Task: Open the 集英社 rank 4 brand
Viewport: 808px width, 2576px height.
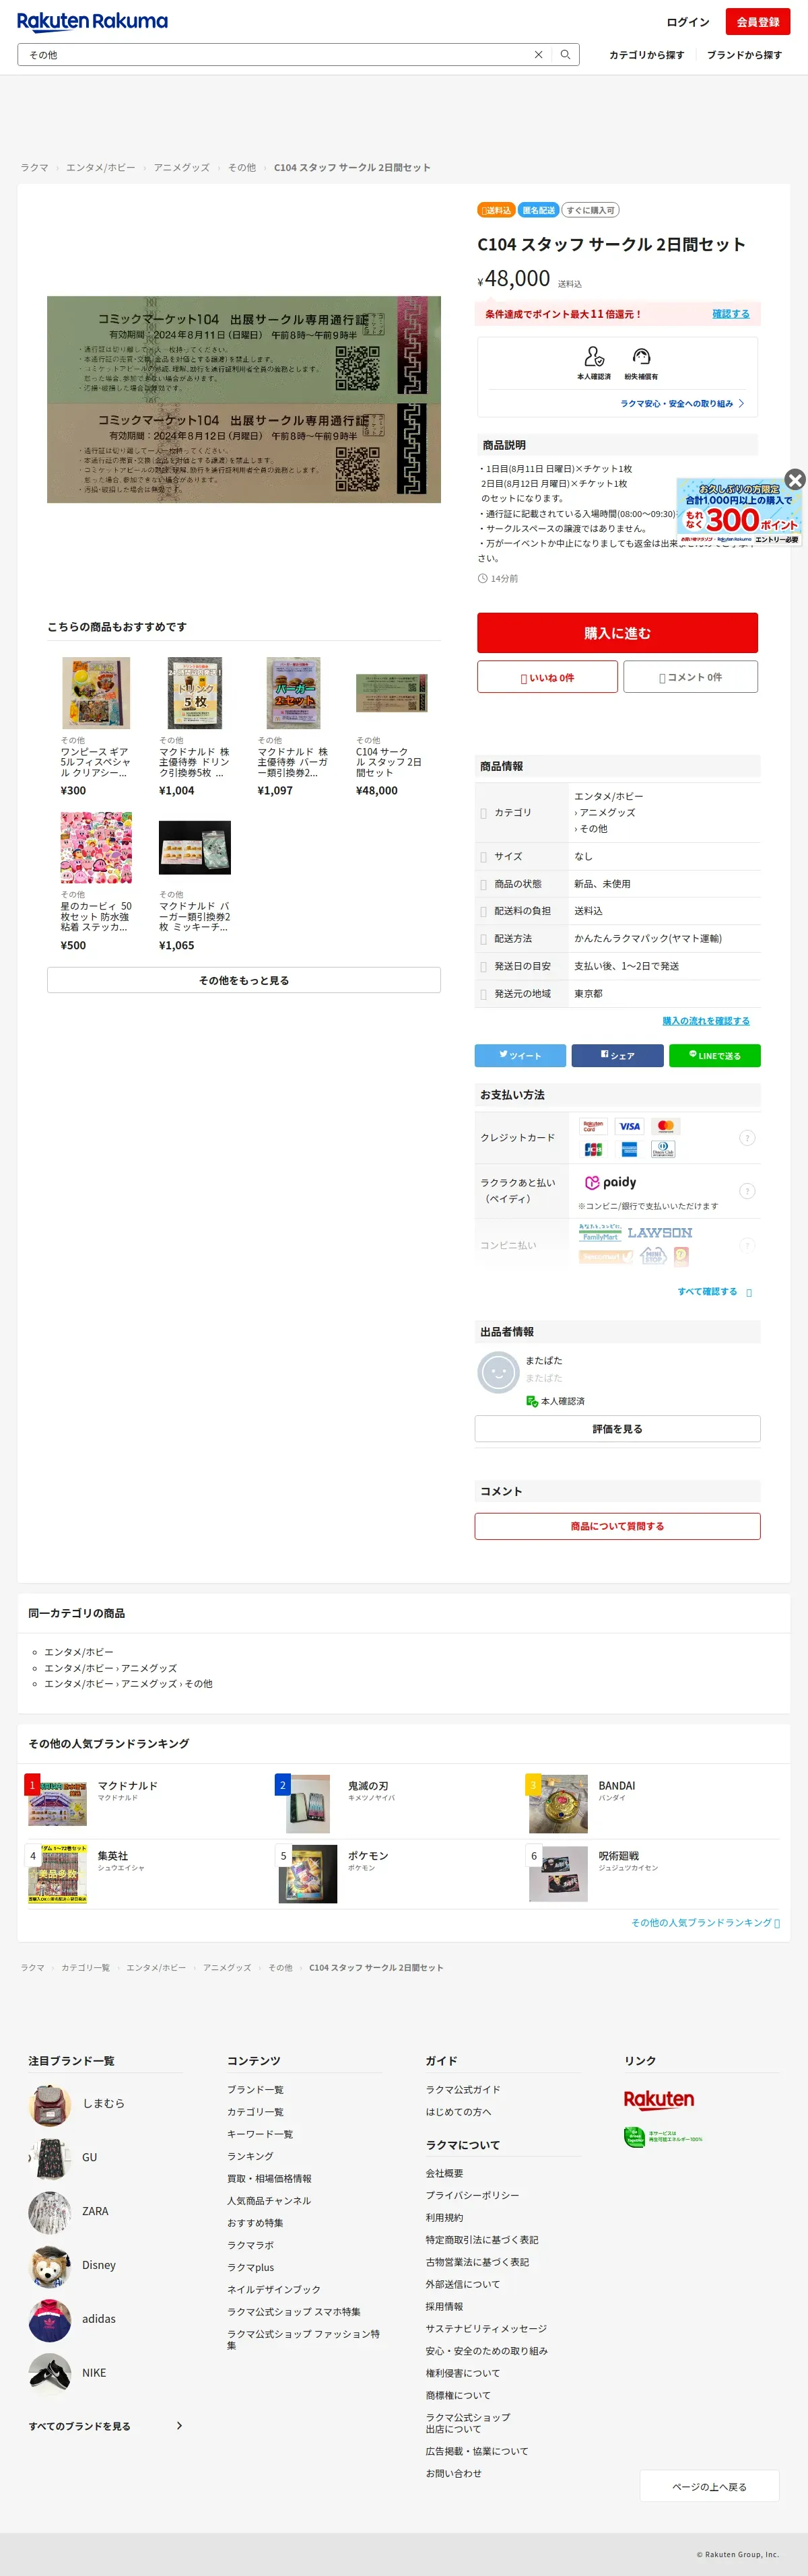Action: tap(113, 1856)
